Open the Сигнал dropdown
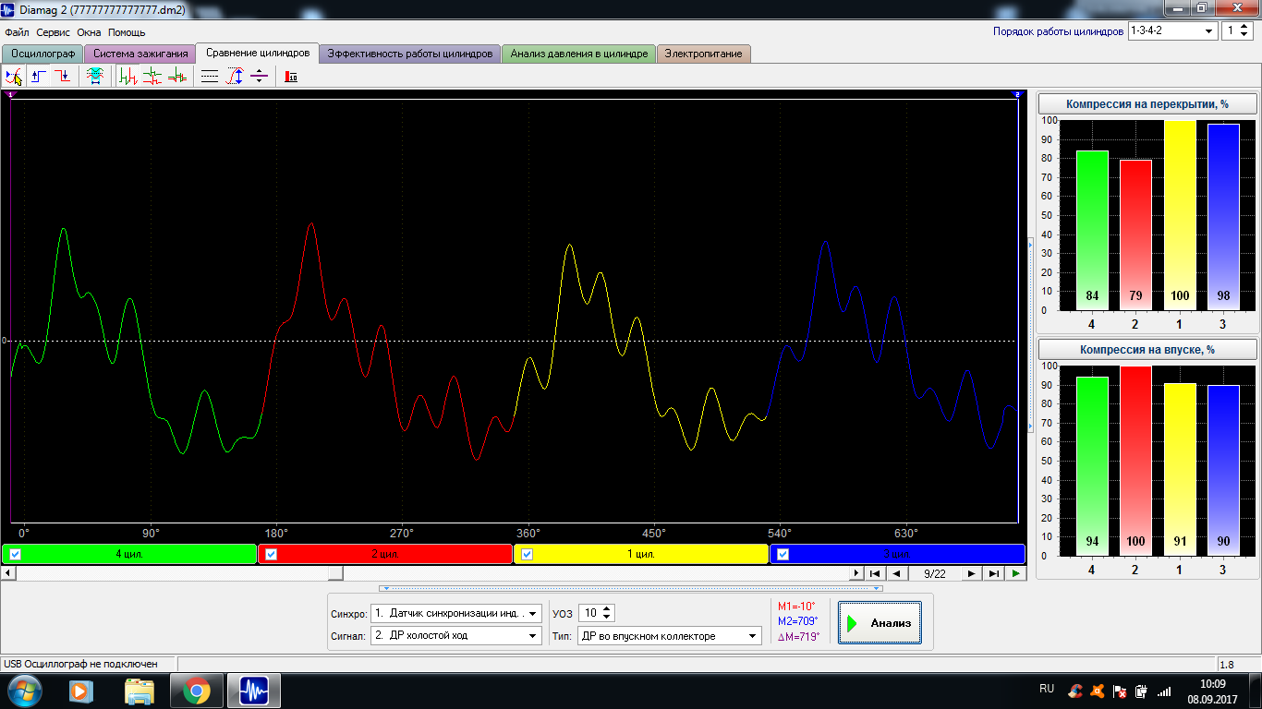Image resolution: width=1262 pixels, height=709 pixels. [455, 635]
